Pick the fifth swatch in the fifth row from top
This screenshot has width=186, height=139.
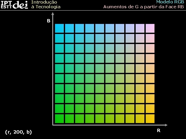click(100, 68)
